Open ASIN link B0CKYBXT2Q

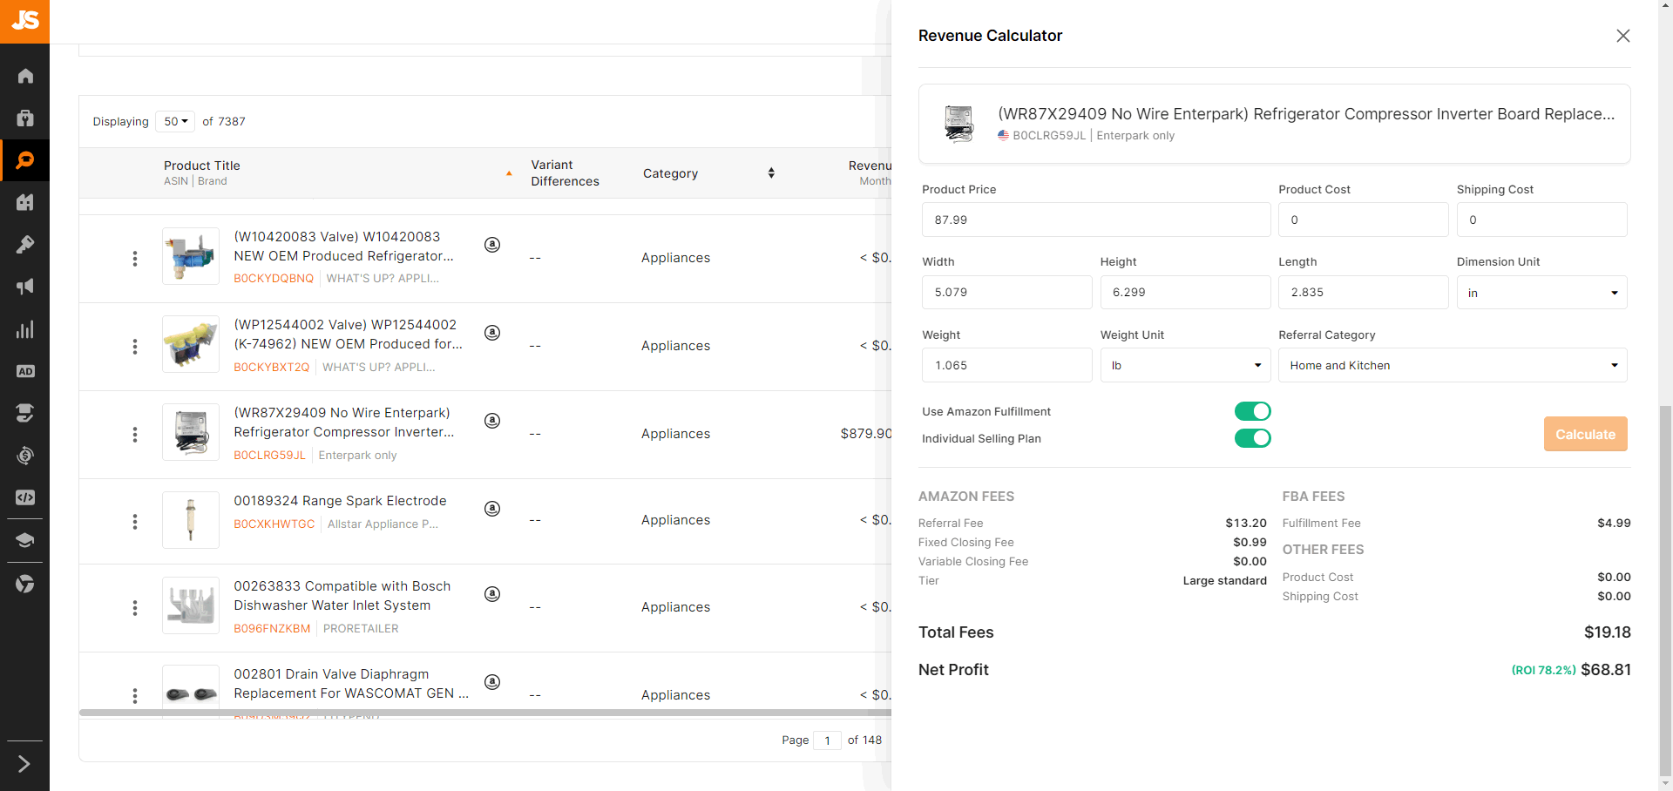click(272, 368)
